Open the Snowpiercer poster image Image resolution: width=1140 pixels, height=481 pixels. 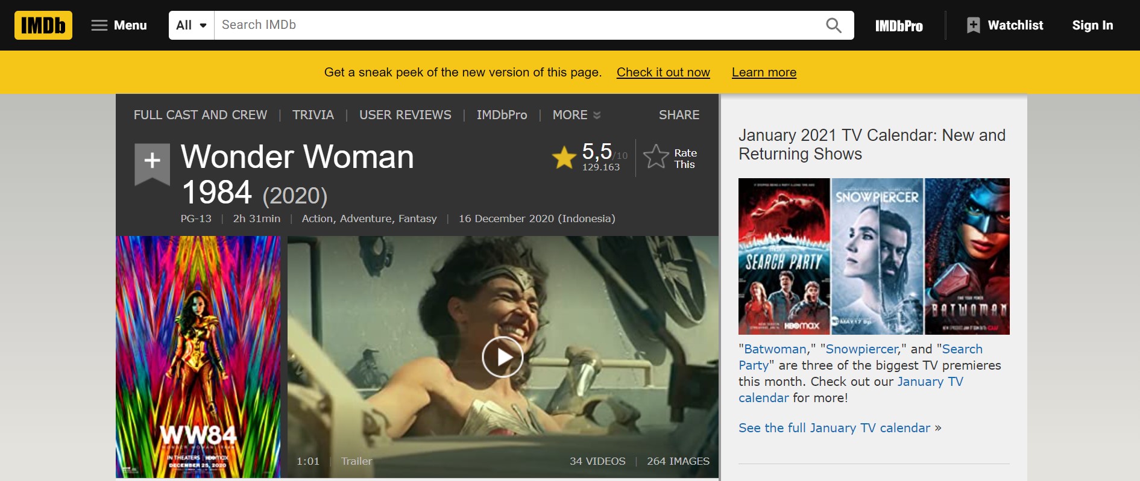click(877, 256)
